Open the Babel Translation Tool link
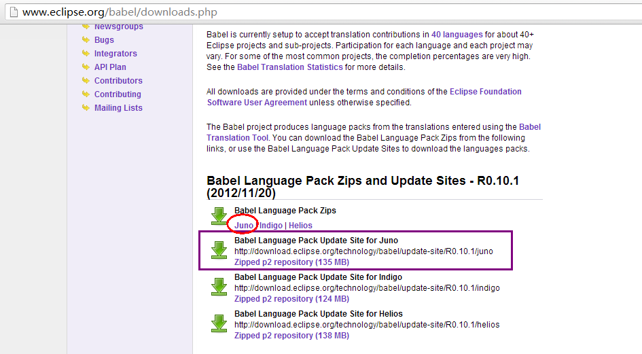Image resolution: width=642 pixels, height=354 pixels. pyautogui.click(x=374, y=132)
